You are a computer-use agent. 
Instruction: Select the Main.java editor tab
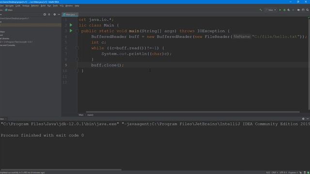69,14
